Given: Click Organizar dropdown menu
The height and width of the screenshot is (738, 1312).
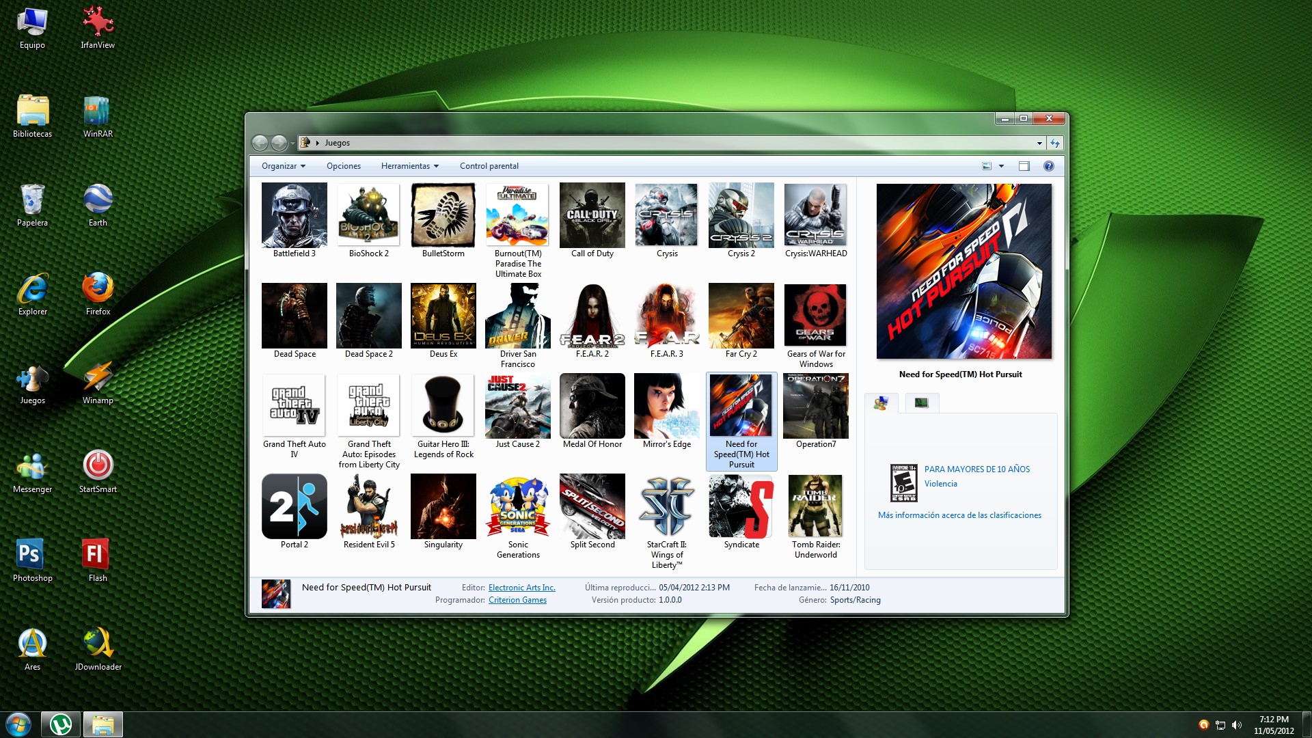Looking at the screenshot, I should coord(282,166).
